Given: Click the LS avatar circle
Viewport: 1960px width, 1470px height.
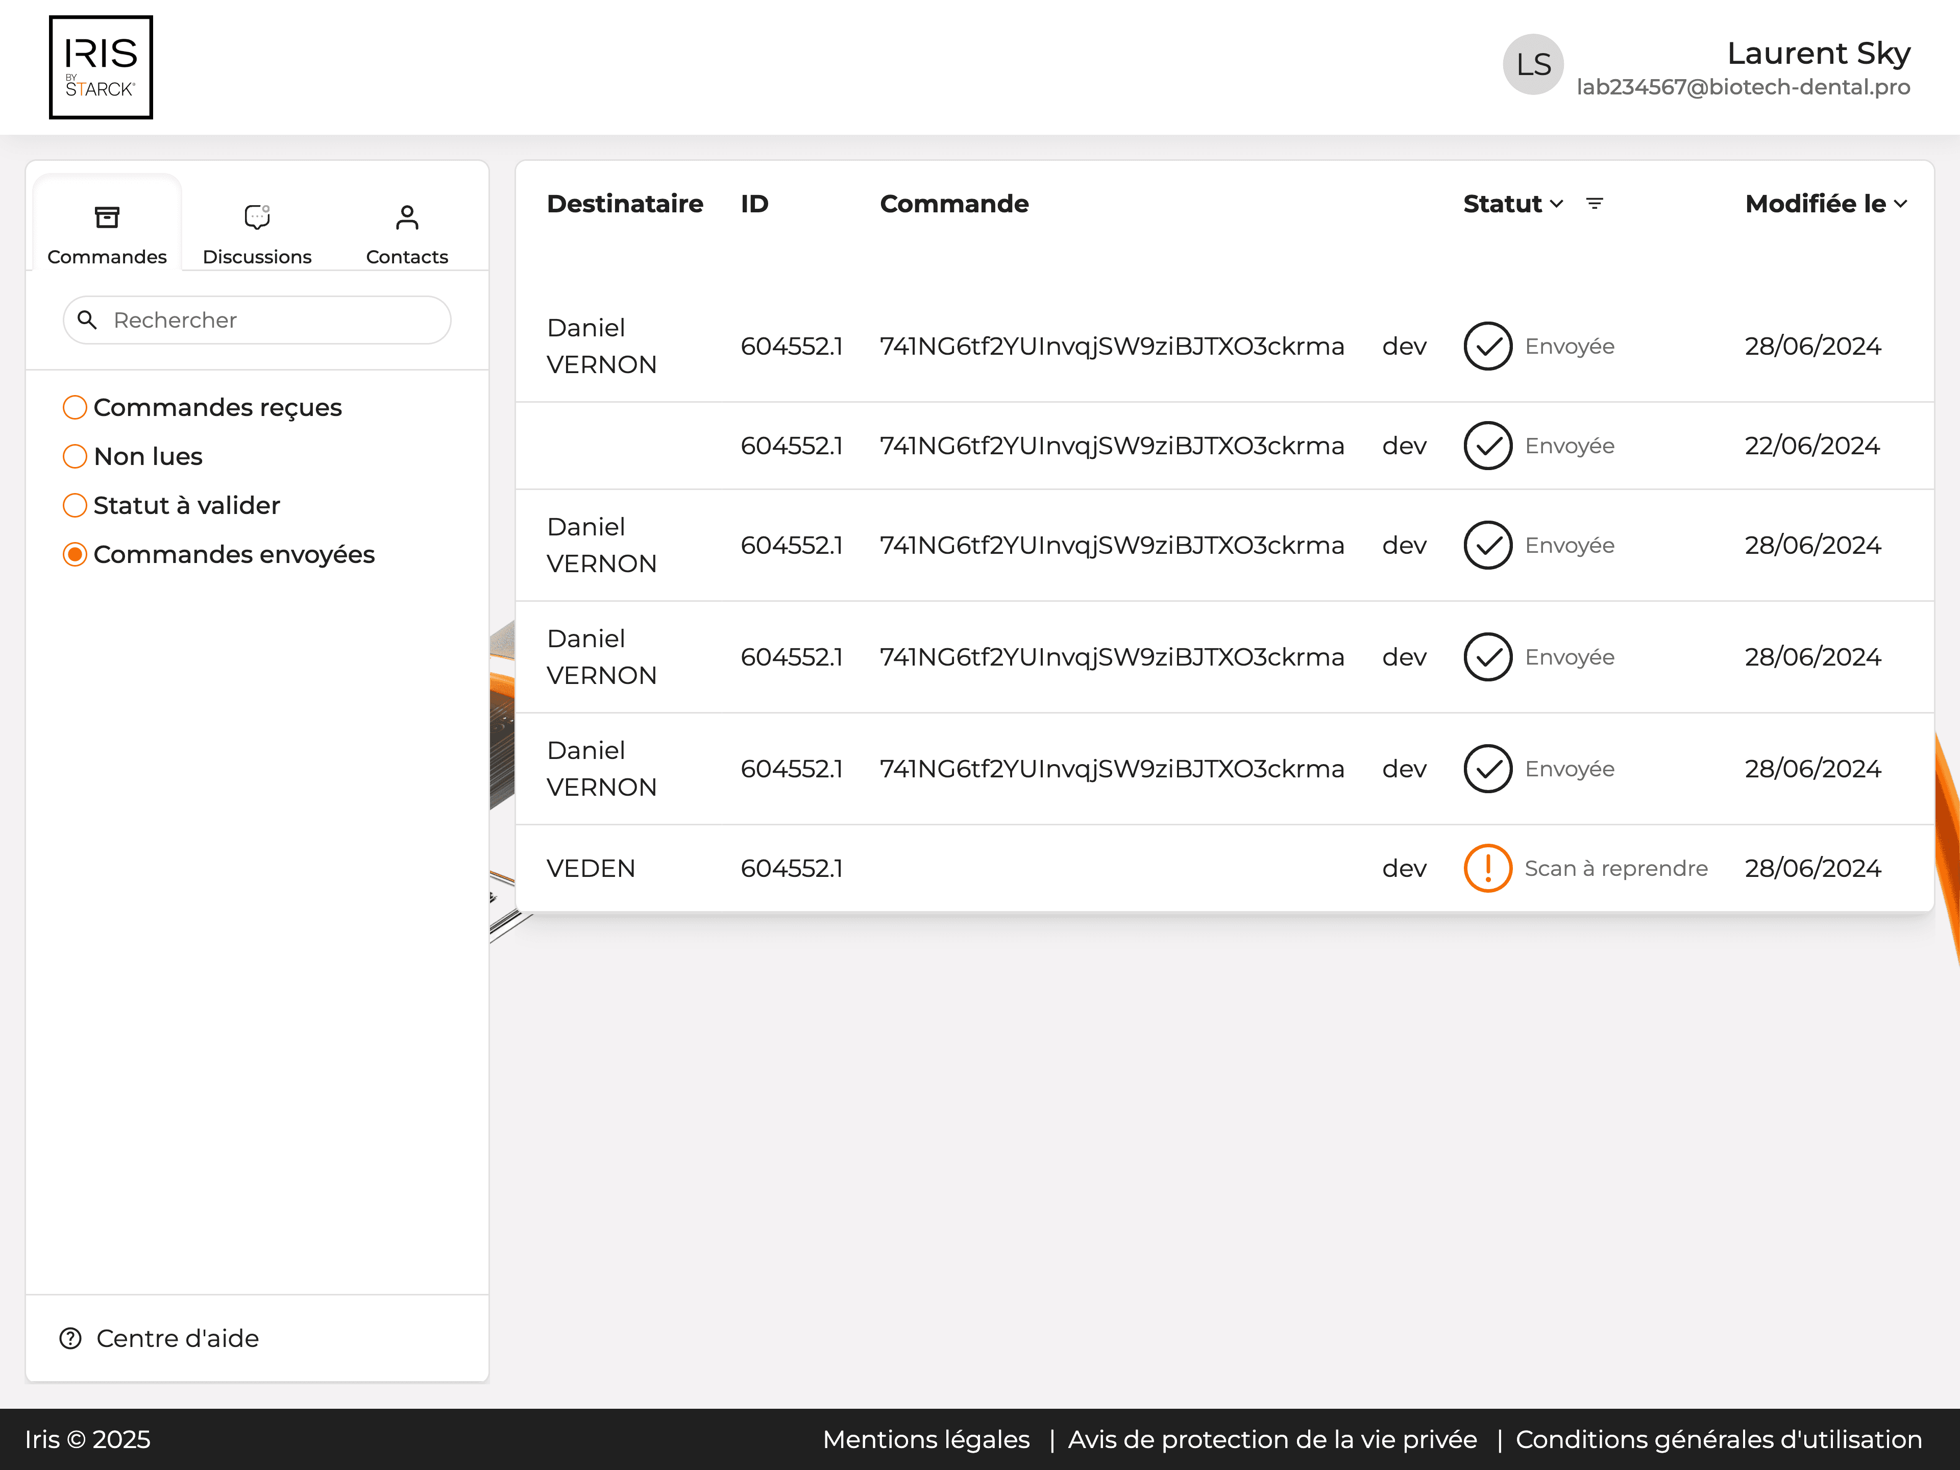Looking at the screenshot, I should coord(1533,65).
